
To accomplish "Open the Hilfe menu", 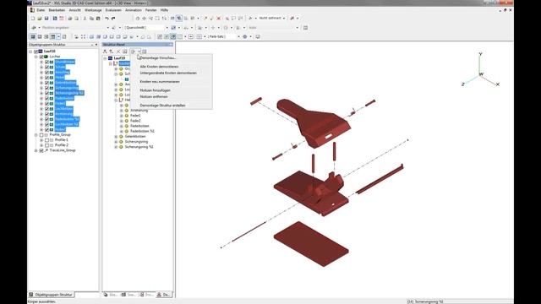I will coord(164,10).
